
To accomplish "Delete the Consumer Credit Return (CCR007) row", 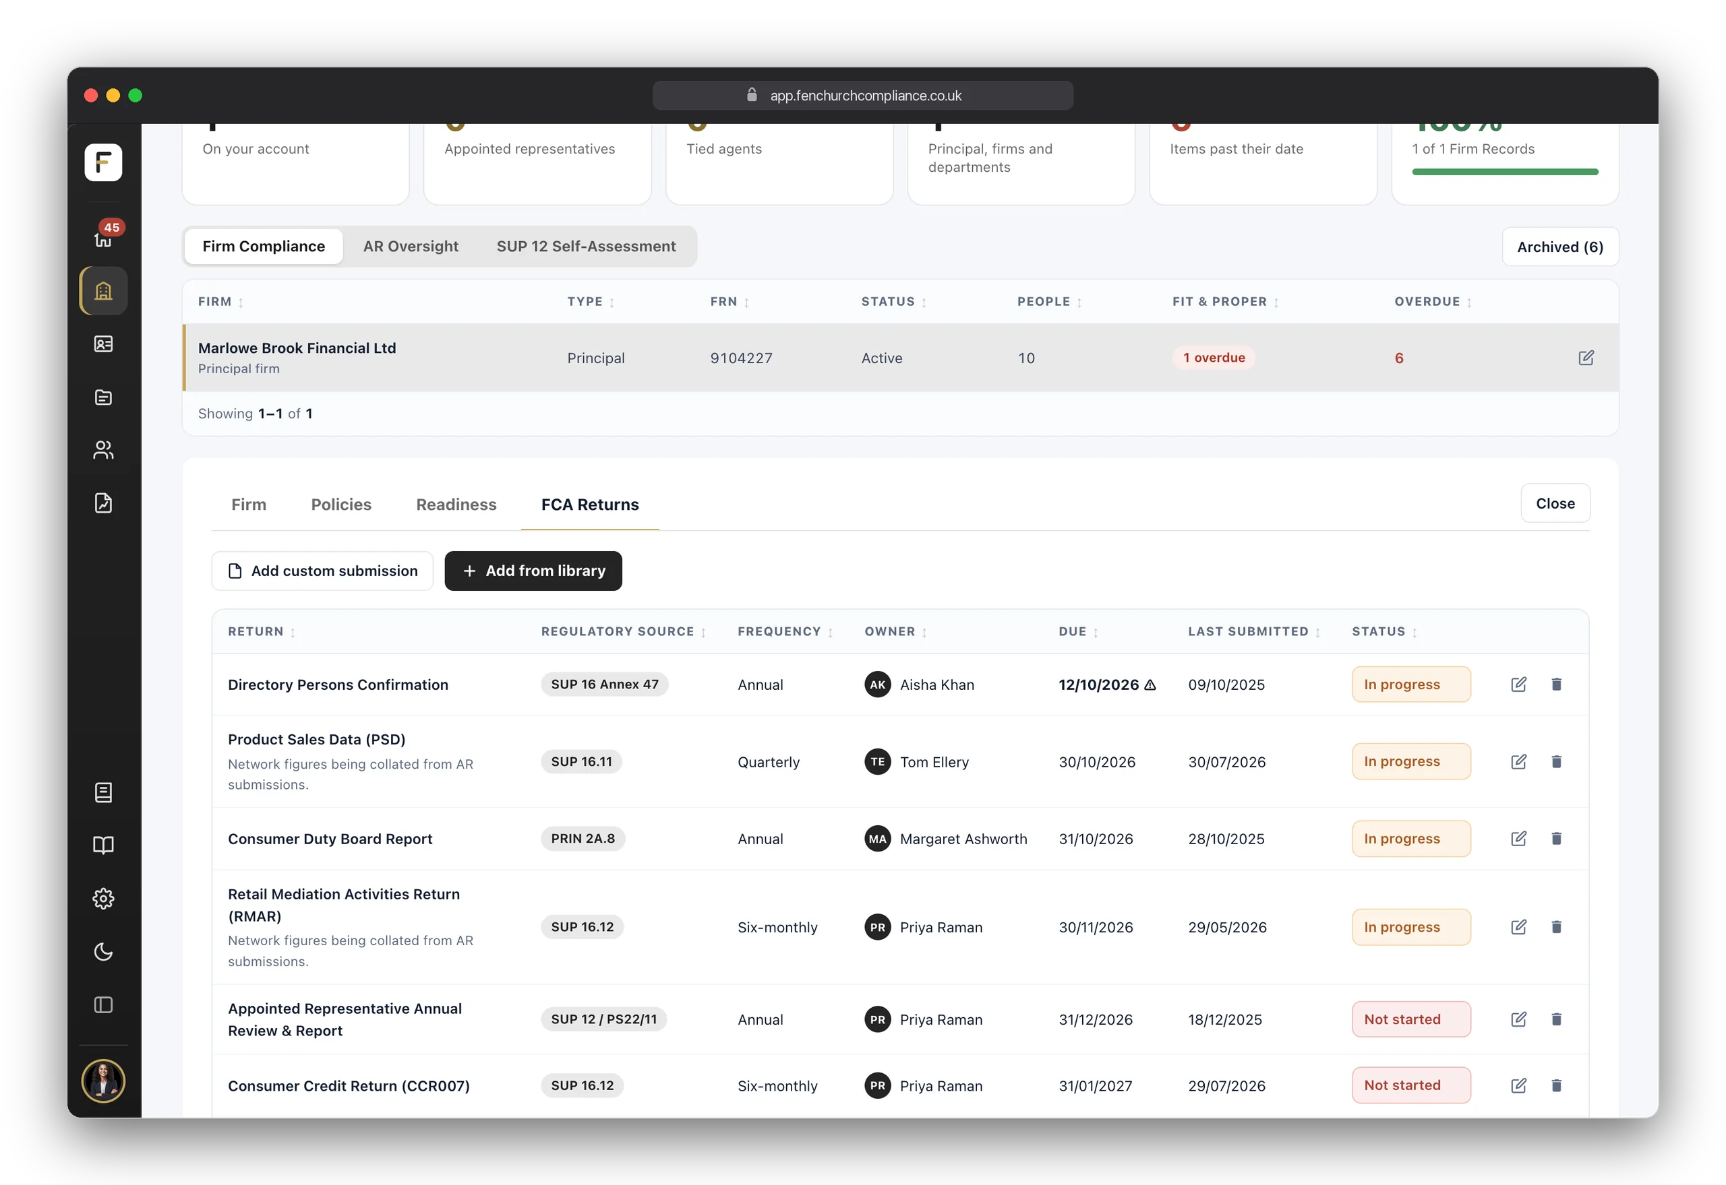I will point(1556,1085).
